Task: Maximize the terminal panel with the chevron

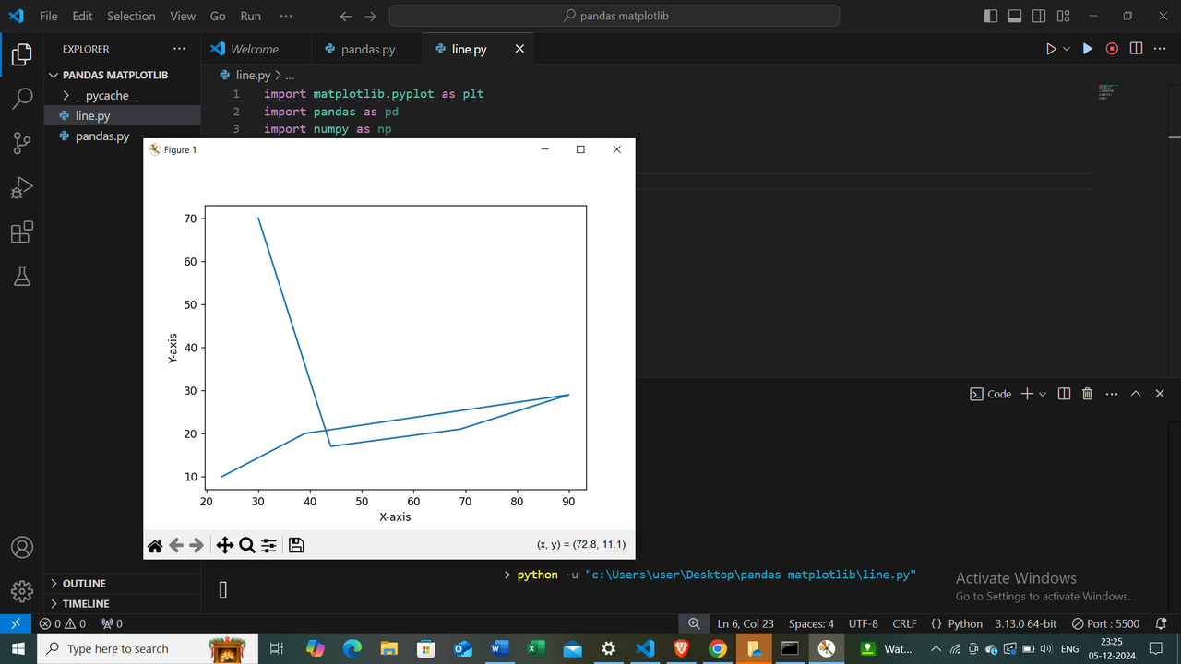Action: 1136,394
